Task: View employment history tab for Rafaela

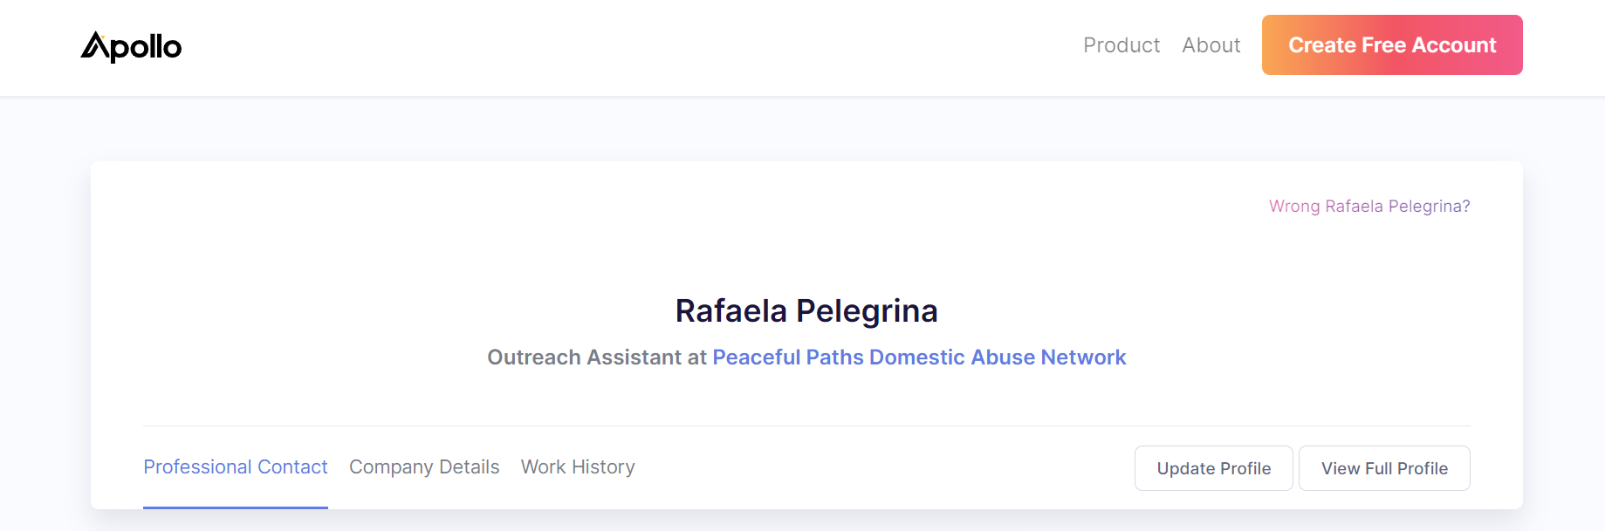Action: [x=578, y=467]
